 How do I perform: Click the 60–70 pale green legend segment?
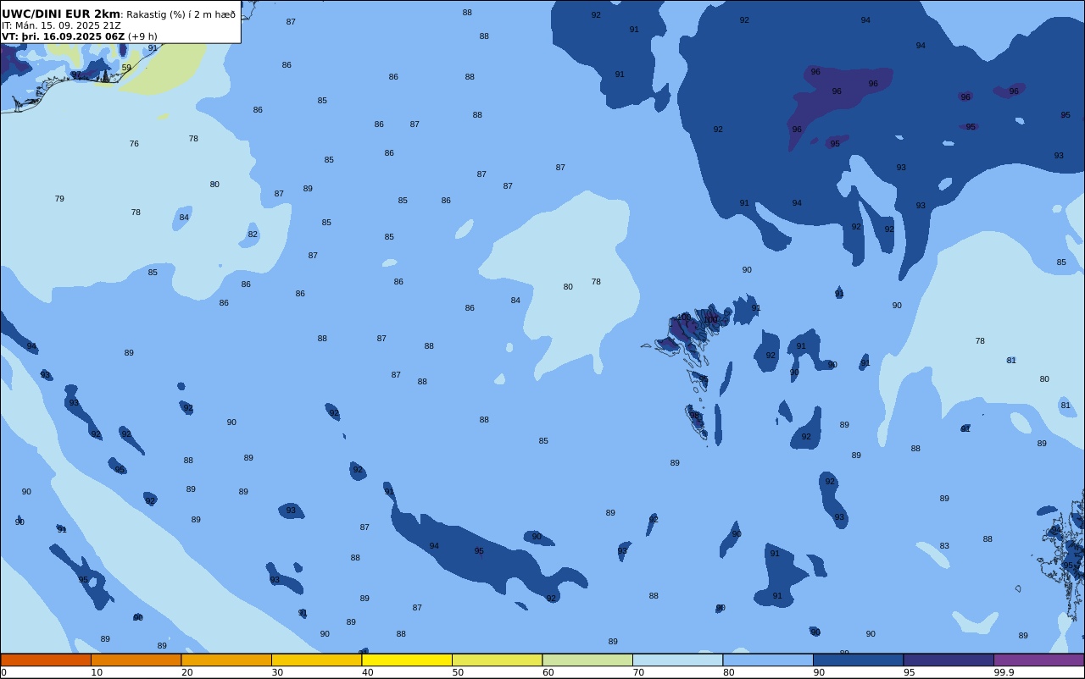point(587,660)
